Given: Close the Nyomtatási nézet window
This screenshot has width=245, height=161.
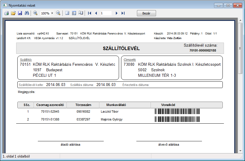Looking at the screenshot, I should 238,6.
